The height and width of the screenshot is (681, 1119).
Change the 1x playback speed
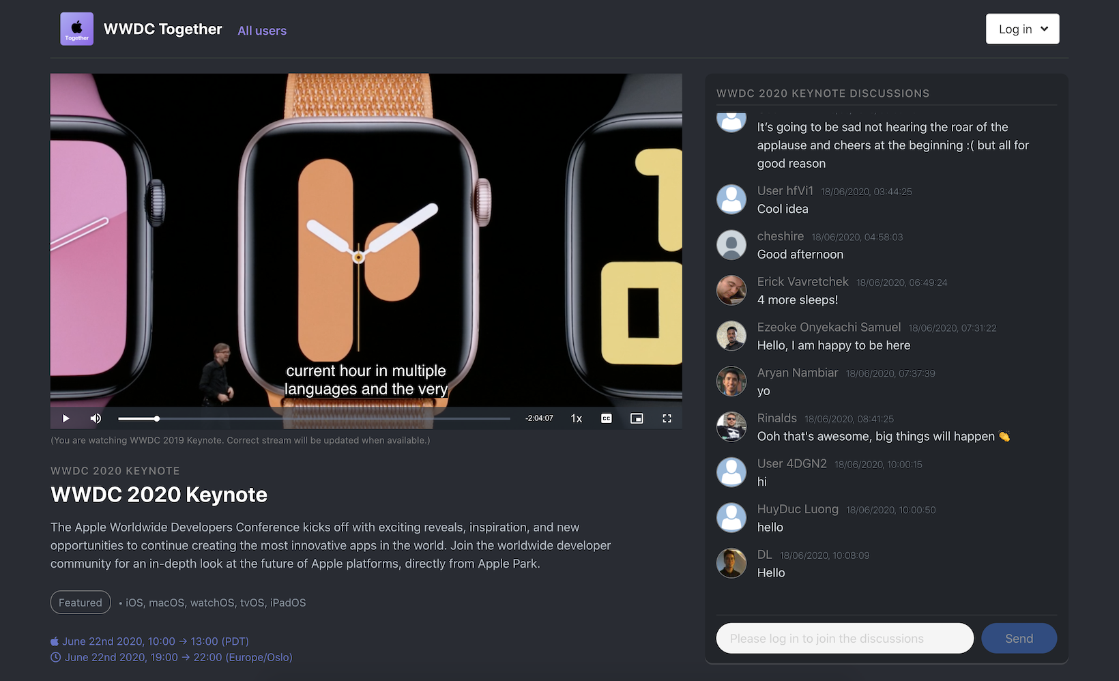click(577, 418)
